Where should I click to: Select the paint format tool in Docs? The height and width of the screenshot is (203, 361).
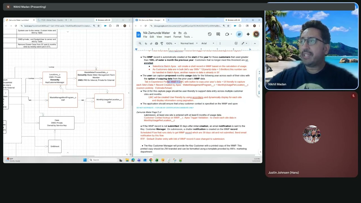(x=162, y=43)
